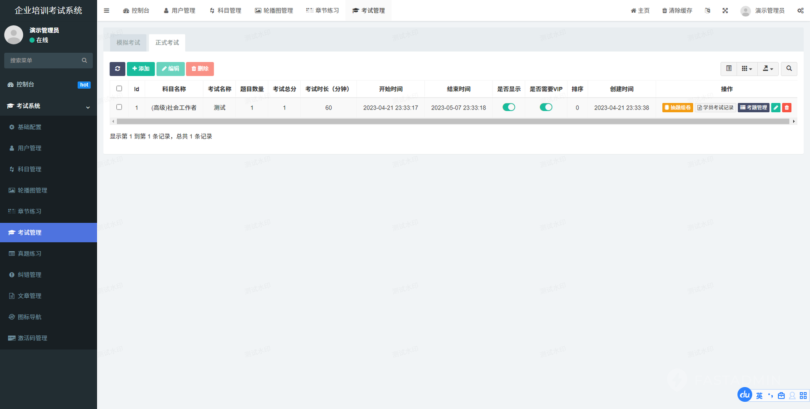Viewport: 810px width, 409px height.
Task: Click the hamburger menu icon to collapse sidebar
Action: point(106,10)
